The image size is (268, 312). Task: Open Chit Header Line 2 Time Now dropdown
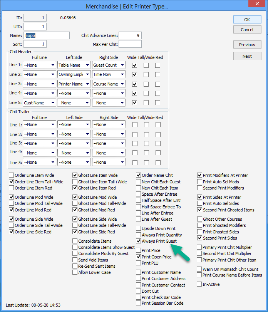coord(109,74)
